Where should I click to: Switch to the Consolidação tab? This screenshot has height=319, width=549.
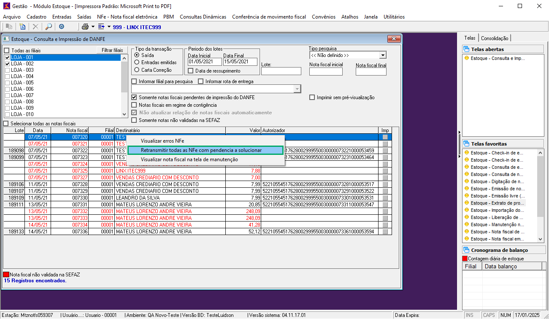coord(495,38)
